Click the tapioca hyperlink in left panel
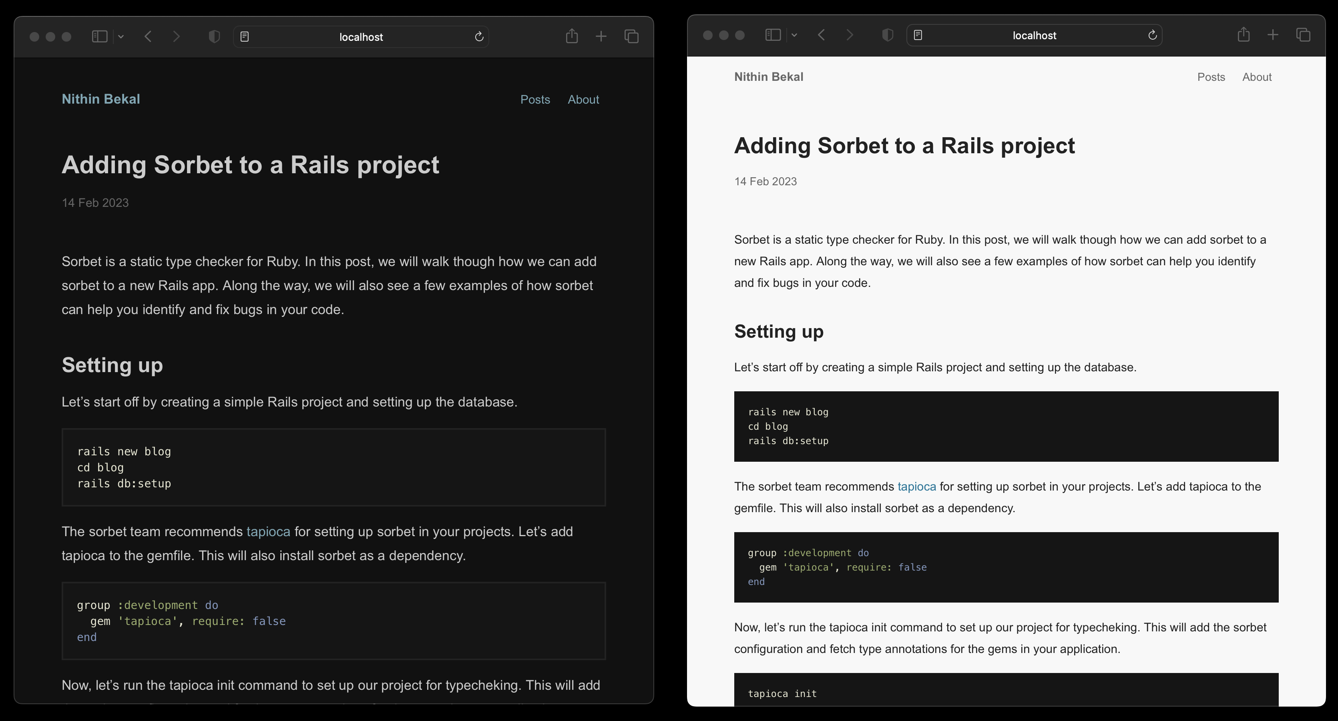 (267, 531)
